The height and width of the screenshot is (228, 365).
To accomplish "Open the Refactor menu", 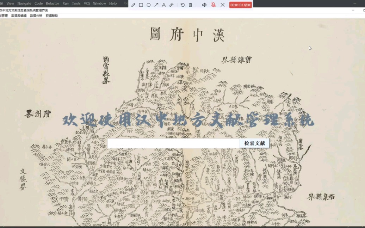I will point(52,3).
